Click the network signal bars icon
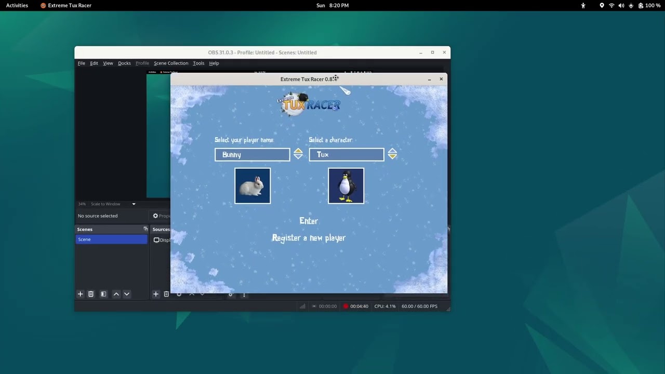Screen dimensions: 665x374 pyautogui.click(x=302, y=306)
